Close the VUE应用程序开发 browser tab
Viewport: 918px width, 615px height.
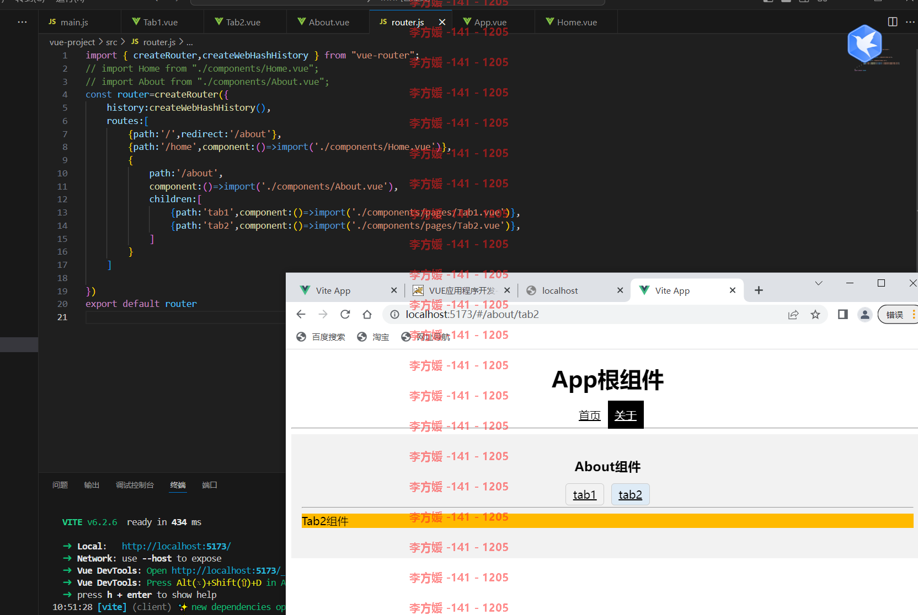pyautogui.click(x=507, y=290)
